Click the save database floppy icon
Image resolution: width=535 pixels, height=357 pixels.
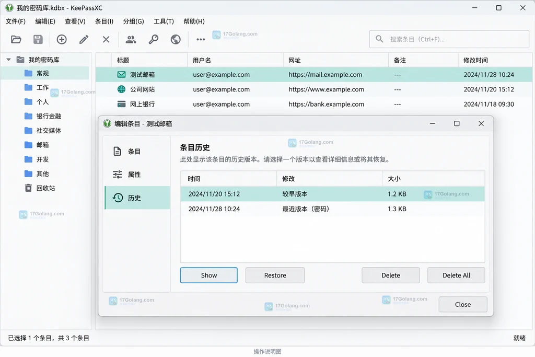pyautogui.click(x=38, y=39)
